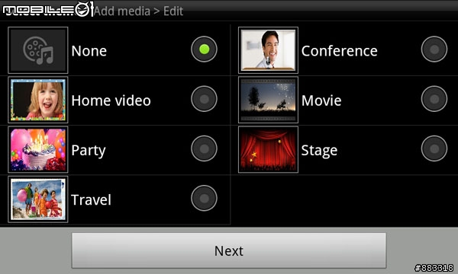The width and height of the screenshot is (458, 274).
Task: Click the None film-and-music icon
Action: (38, 50)
